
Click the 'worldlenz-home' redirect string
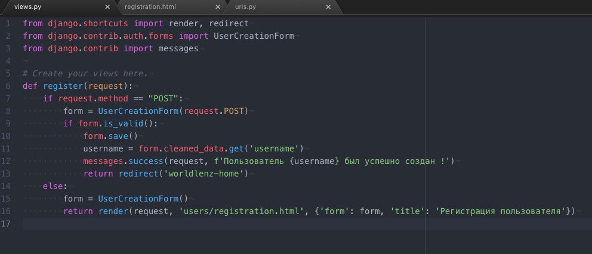tap(203, 174)
